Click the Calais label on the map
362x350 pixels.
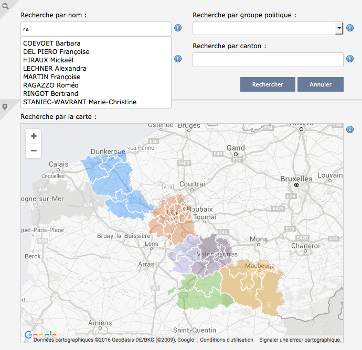[58, 164]
